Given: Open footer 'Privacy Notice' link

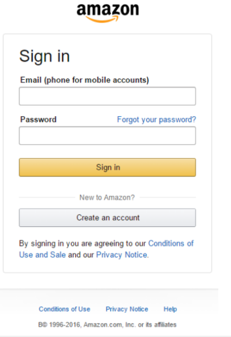Looking at the screenshot, I should [127, 309].
